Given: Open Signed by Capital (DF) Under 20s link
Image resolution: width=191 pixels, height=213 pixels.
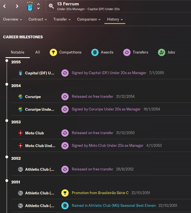Looking at the screenshot, I should tap(109, 73).
